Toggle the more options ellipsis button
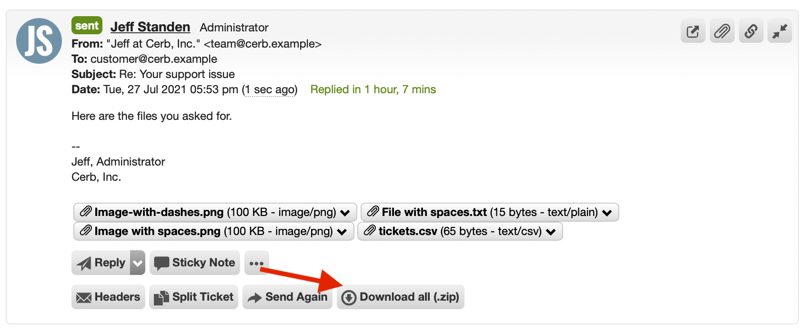This screenshot has width=807, height=333. point(256,263)
